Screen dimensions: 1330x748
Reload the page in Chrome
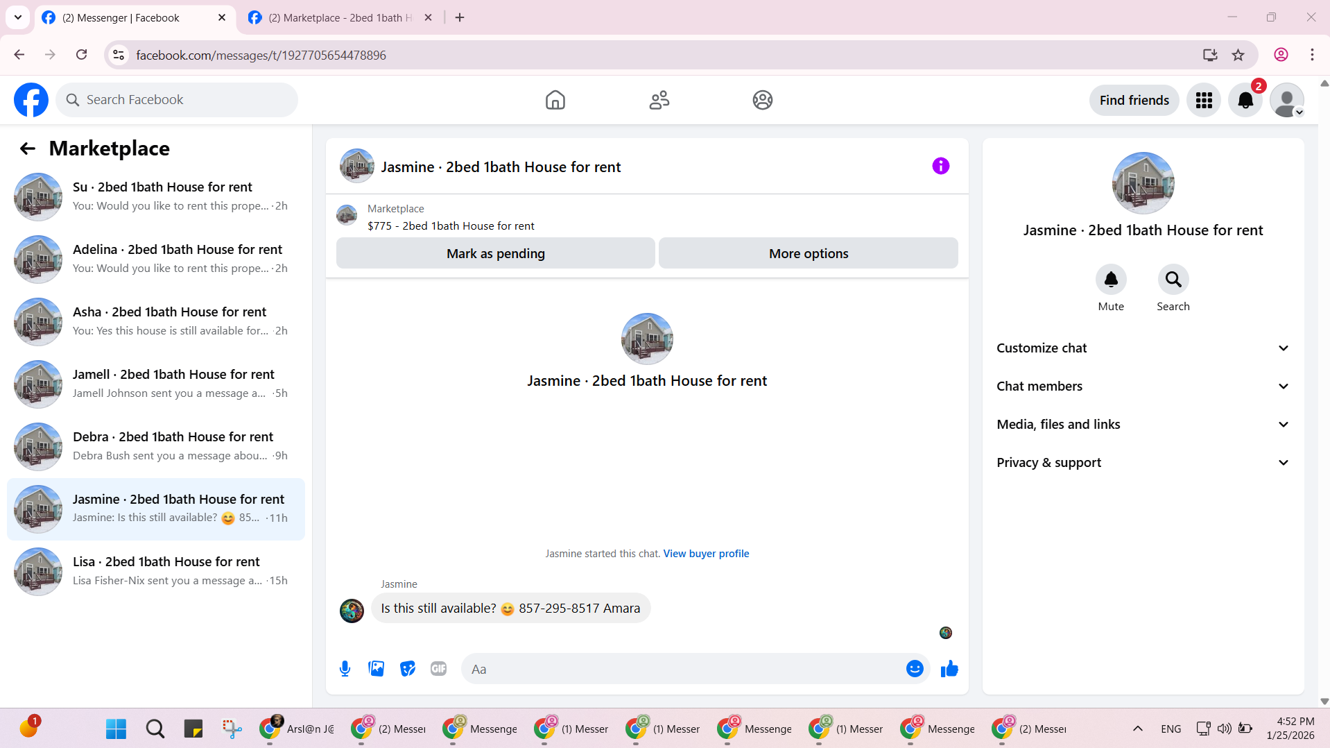coord(82,55)
